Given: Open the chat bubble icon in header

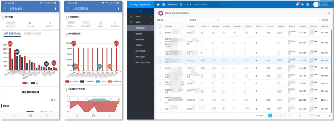Looking at the screenshot, I should pos(308,4).
